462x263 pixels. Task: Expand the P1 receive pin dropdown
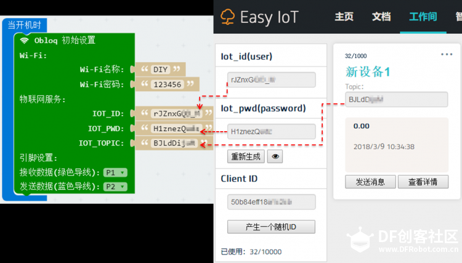pos(115,172)
